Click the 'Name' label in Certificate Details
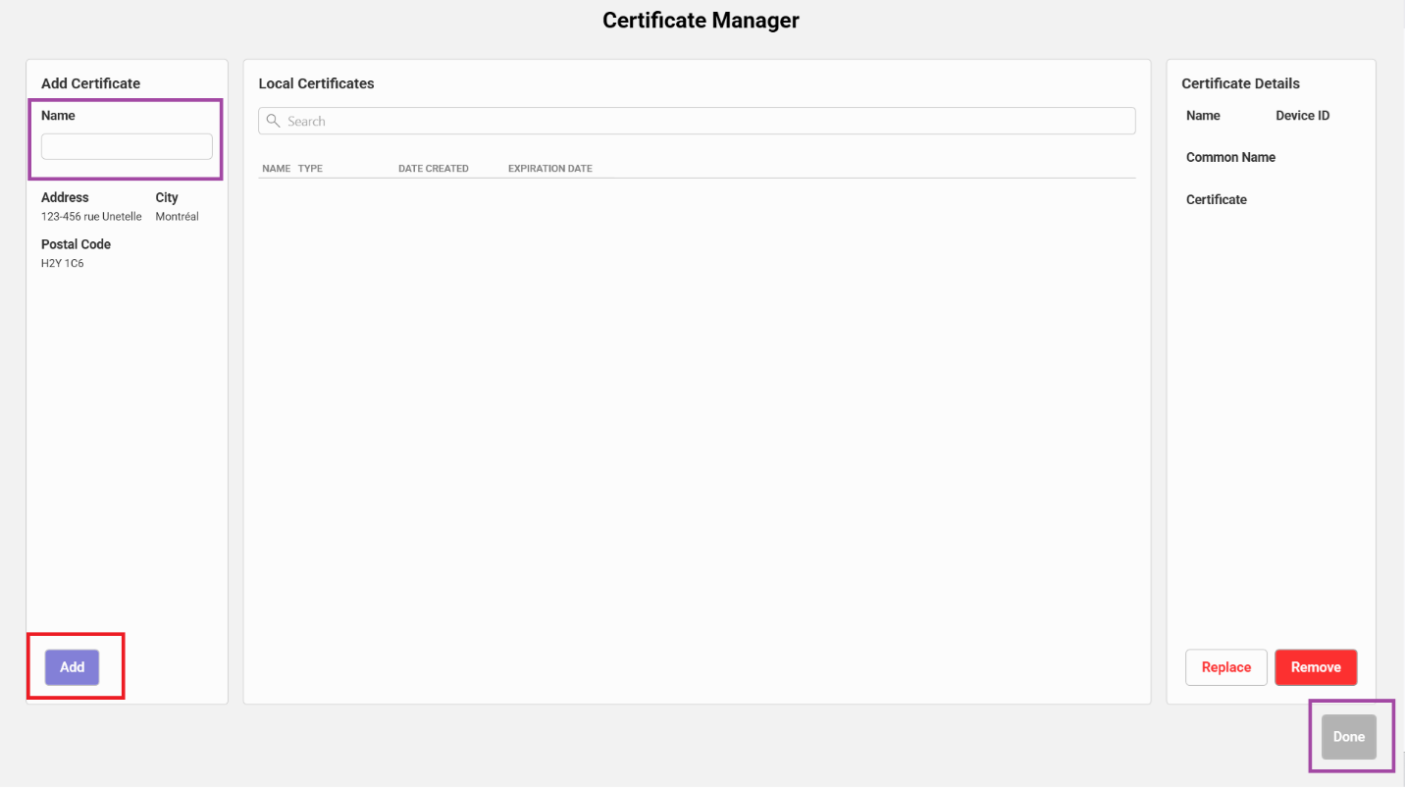This screenshot has height=789, width=1405. [1203, 116]
